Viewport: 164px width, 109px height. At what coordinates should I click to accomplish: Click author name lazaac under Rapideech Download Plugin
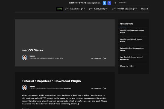point(32,87)
